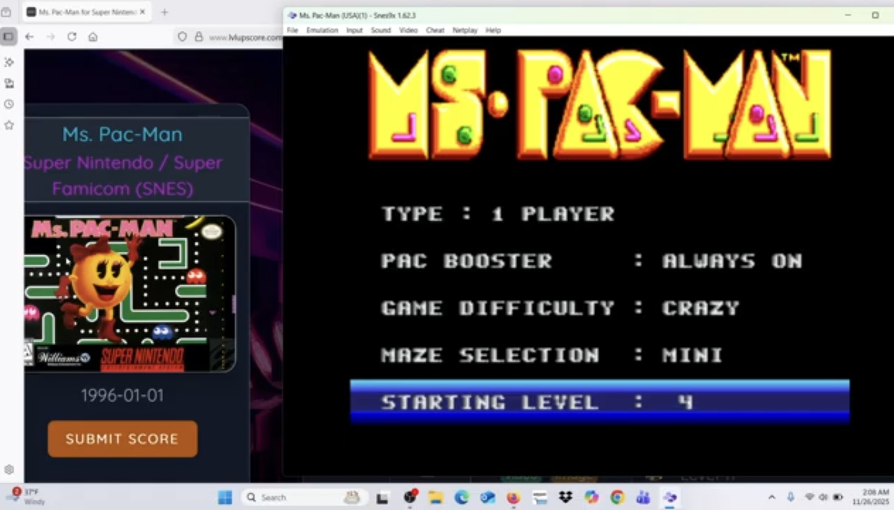Launch Firefox from the taskbar
Image resolution: width=894 pixels, height=510 pixels.
pos(513,497)
